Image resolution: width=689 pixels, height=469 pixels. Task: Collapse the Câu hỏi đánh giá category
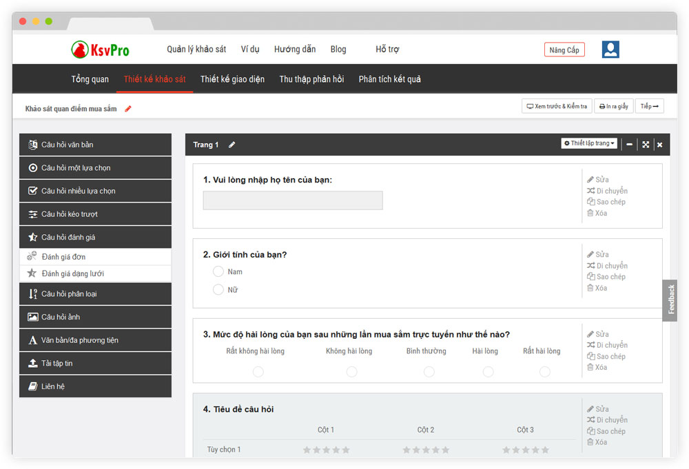95,237
